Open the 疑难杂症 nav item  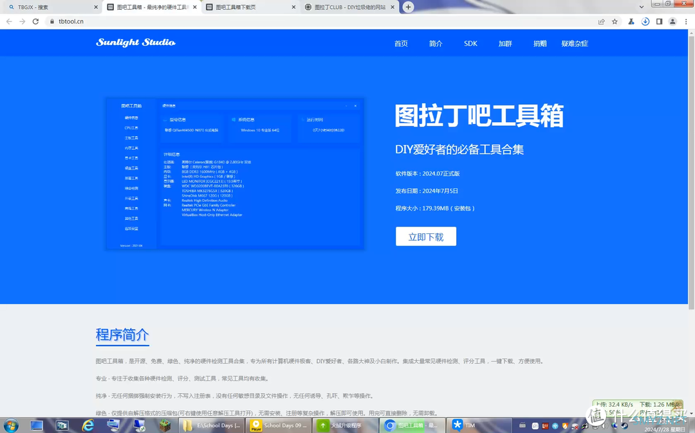point(575,43)
